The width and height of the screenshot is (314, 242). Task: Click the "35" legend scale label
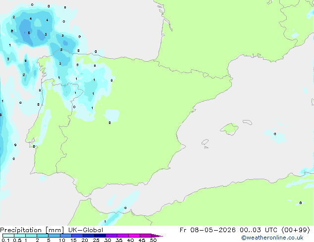[x=119, y=240]
